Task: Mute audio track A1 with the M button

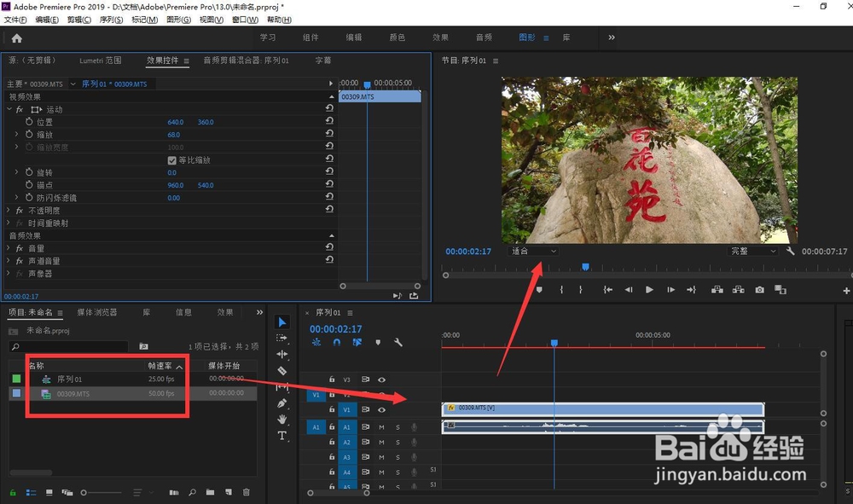Action: coord(381,427)
